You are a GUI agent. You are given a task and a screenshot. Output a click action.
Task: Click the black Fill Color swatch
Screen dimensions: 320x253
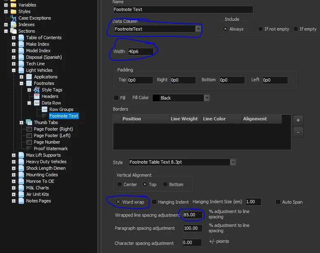[x=156, y=98]
